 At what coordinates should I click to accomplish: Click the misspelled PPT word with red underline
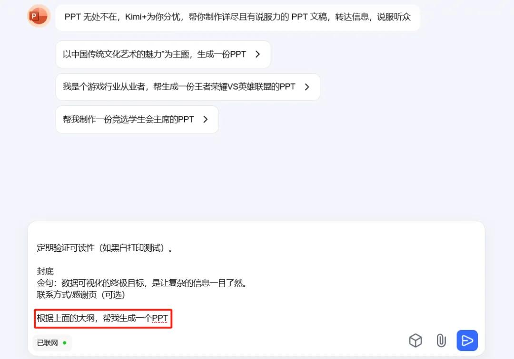pyautogui.click(x=160, y=318)
